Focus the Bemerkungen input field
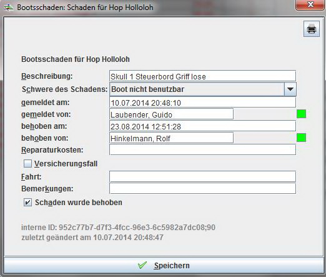 pyautogui.click(x=202, y=188)
